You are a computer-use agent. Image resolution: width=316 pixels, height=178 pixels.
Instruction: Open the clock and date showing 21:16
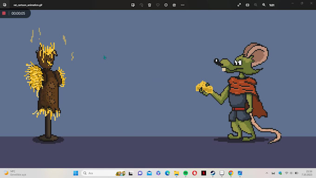pos(307,173)
